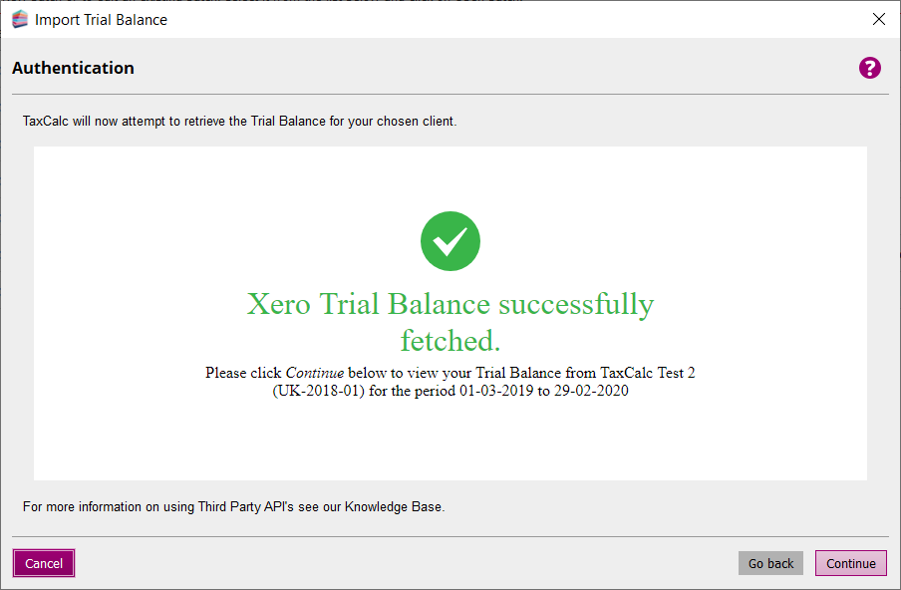The height and width of the screenshot is (590, 901).
Task: Click the word 'fetched.' in success message
Action: coord(450,341)
